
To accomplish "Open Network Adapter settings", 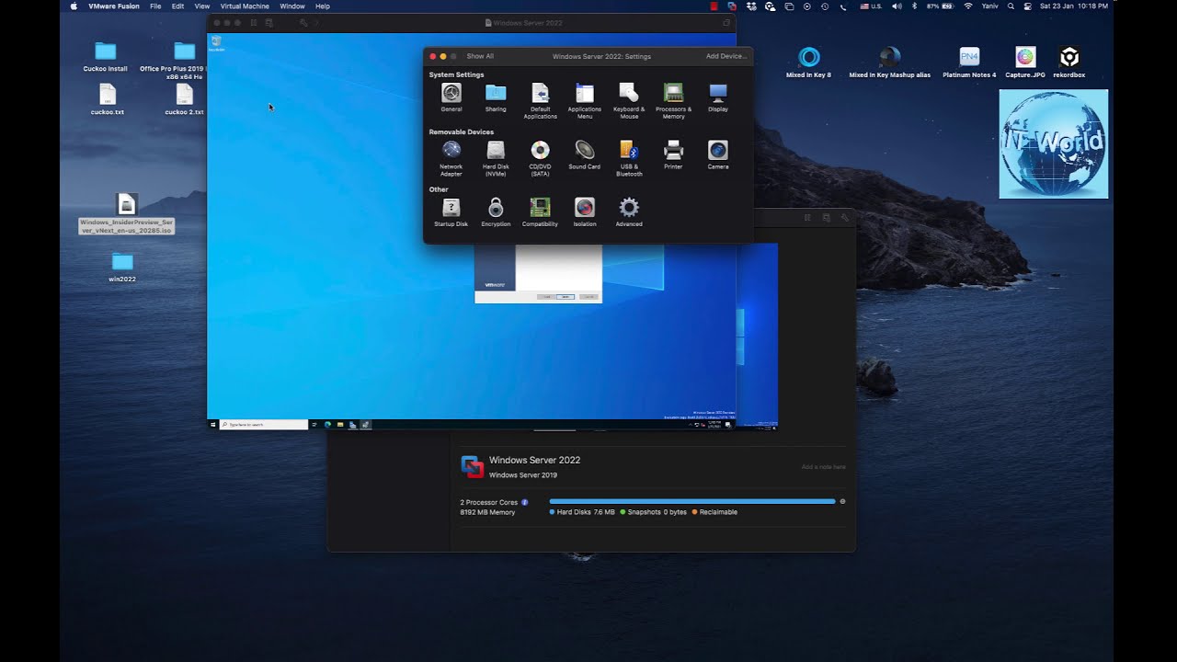I will click(451, 150).
